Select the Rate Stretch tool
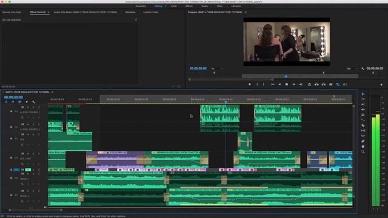Viewport: 388px width, 218px height. click(363, 114)
